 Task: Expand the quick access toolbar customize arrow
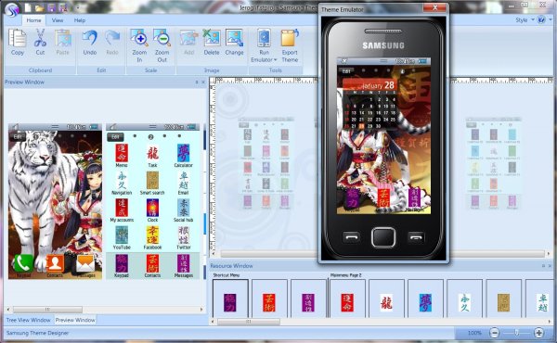[x=78, y=7]
